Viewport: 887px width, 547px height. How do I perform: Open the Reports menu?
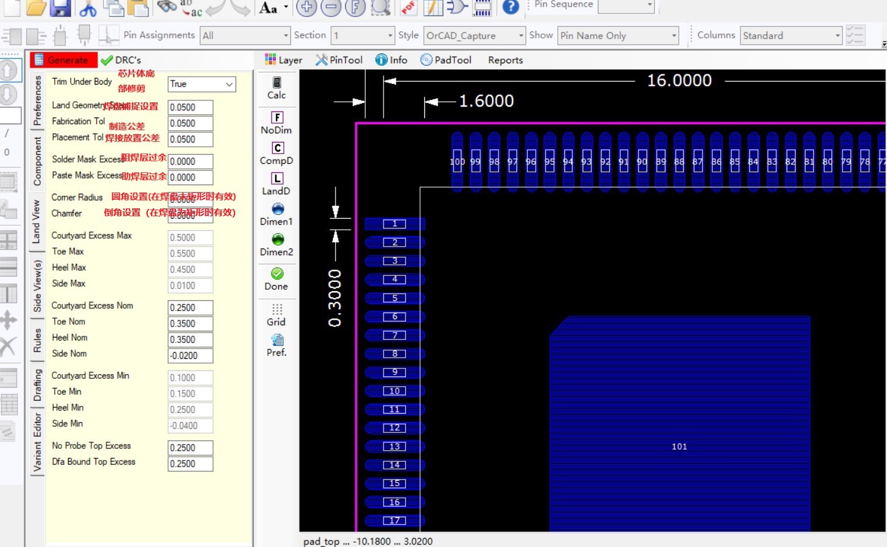(x=504, y=60)
